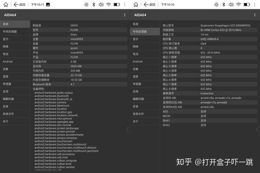260x173 pixels.
Task: Open 关于 in the right screen sidebar
Action: (x=145, y=122)
